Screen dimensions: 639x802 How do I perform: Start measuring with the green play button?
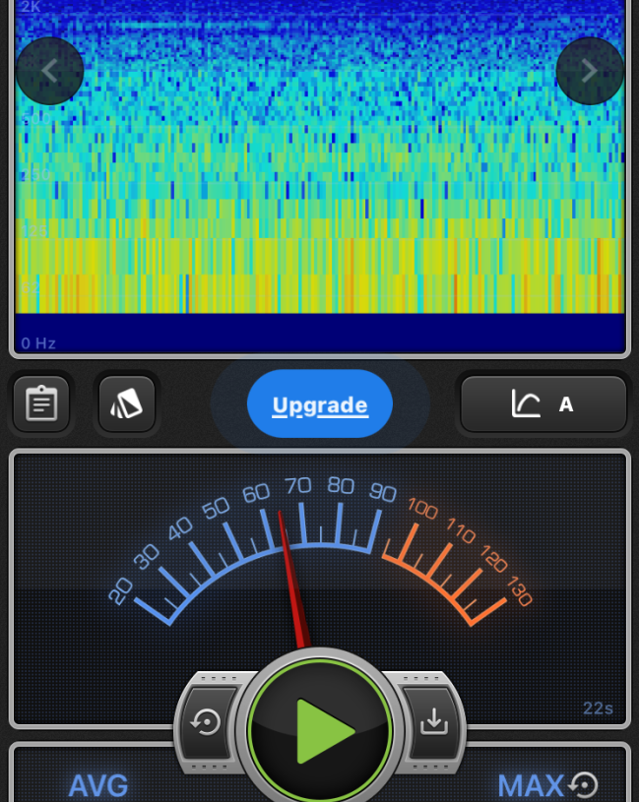[320, 730]
